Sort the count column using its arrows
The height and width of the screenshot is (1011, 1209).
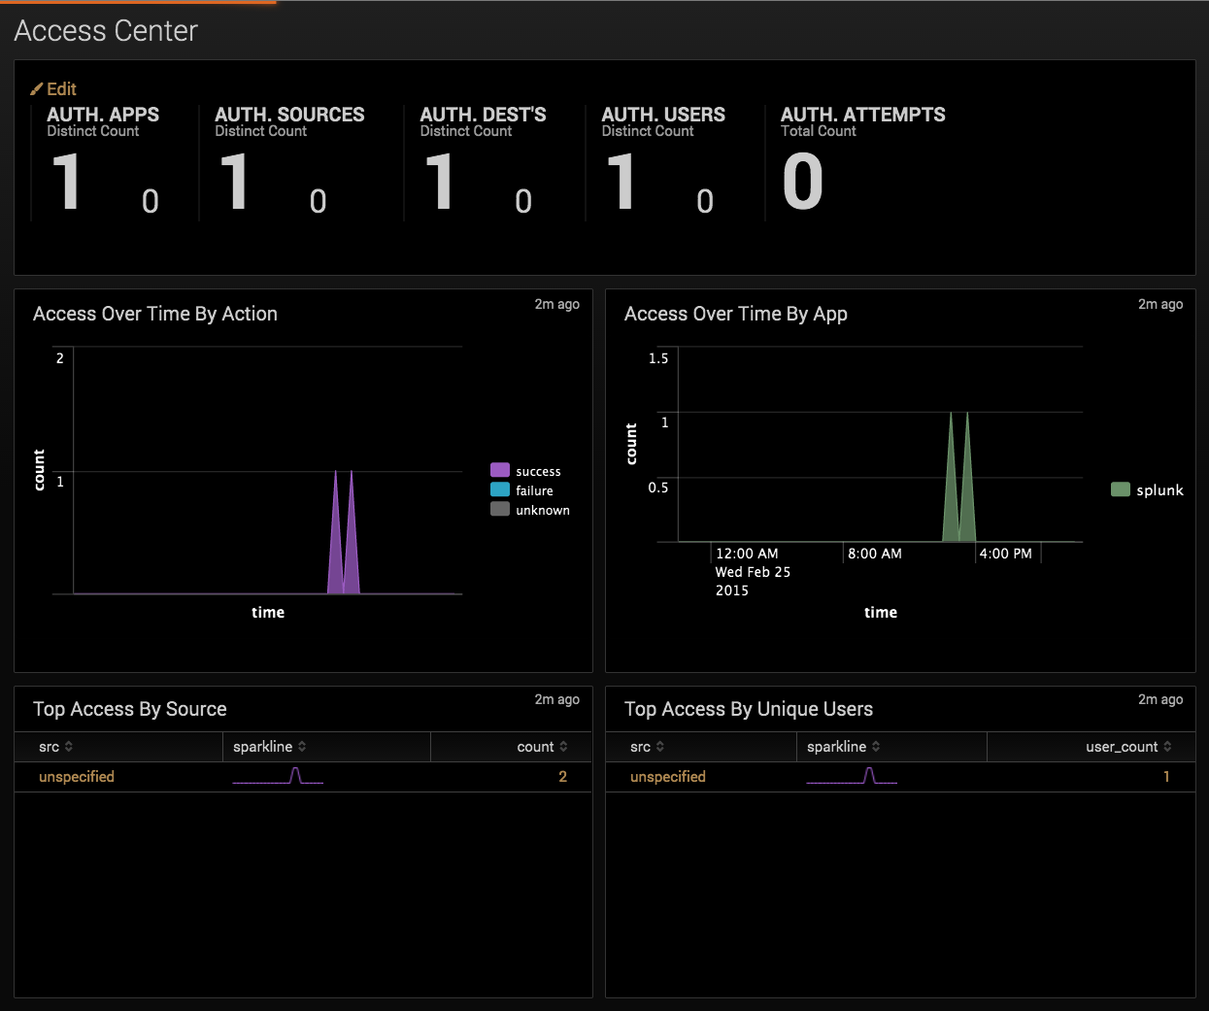[x=563, y=747]
